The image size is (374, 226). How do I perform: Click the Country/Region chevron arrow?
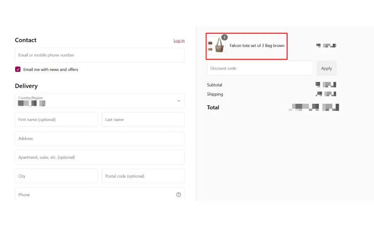179,101
